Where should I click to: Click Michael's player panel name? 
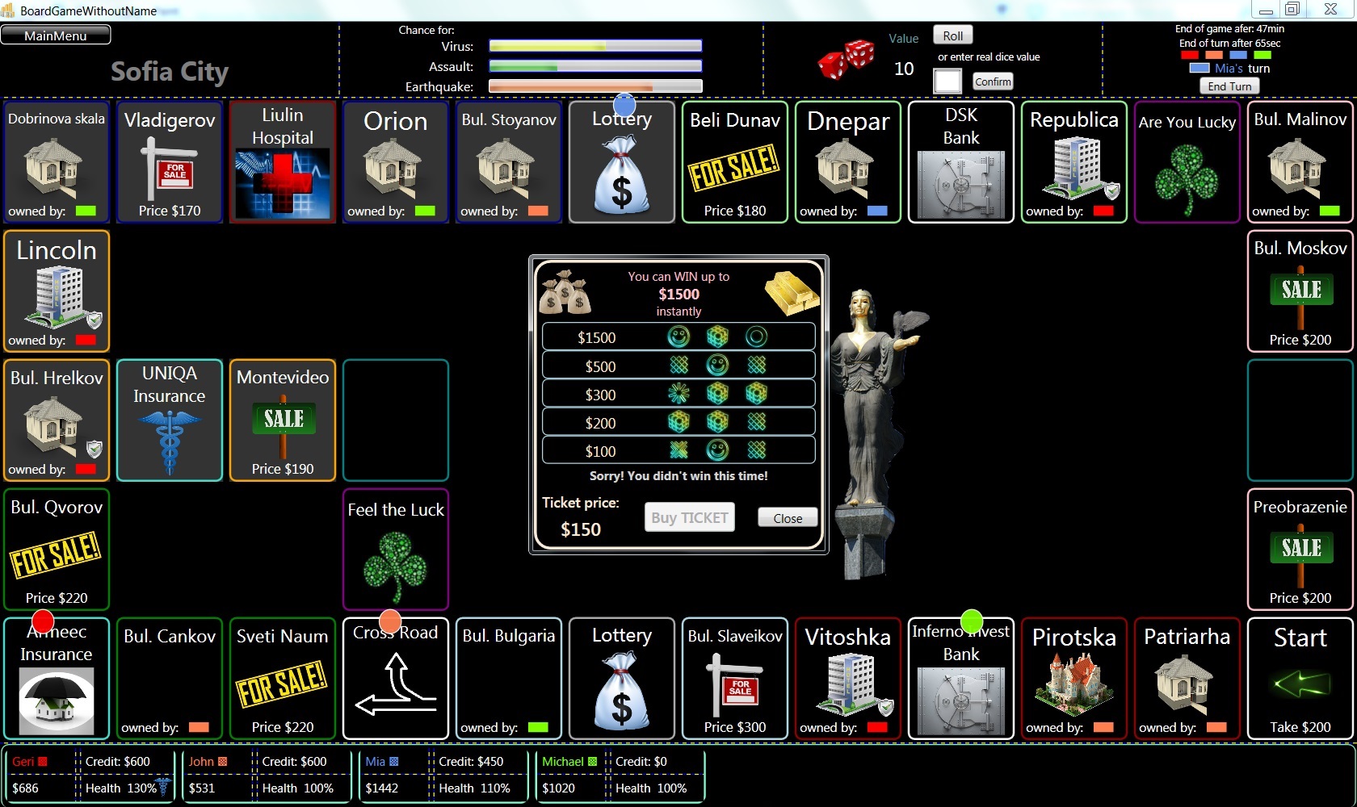tap(562, 761)
